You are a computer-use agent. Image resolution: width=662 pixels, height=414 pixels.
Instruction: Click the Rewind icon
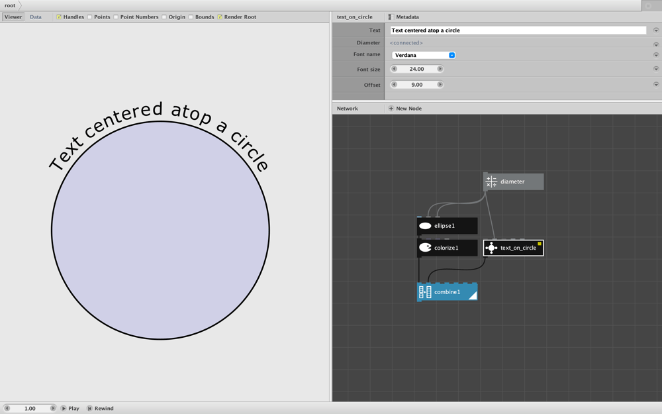click(89, 408)
